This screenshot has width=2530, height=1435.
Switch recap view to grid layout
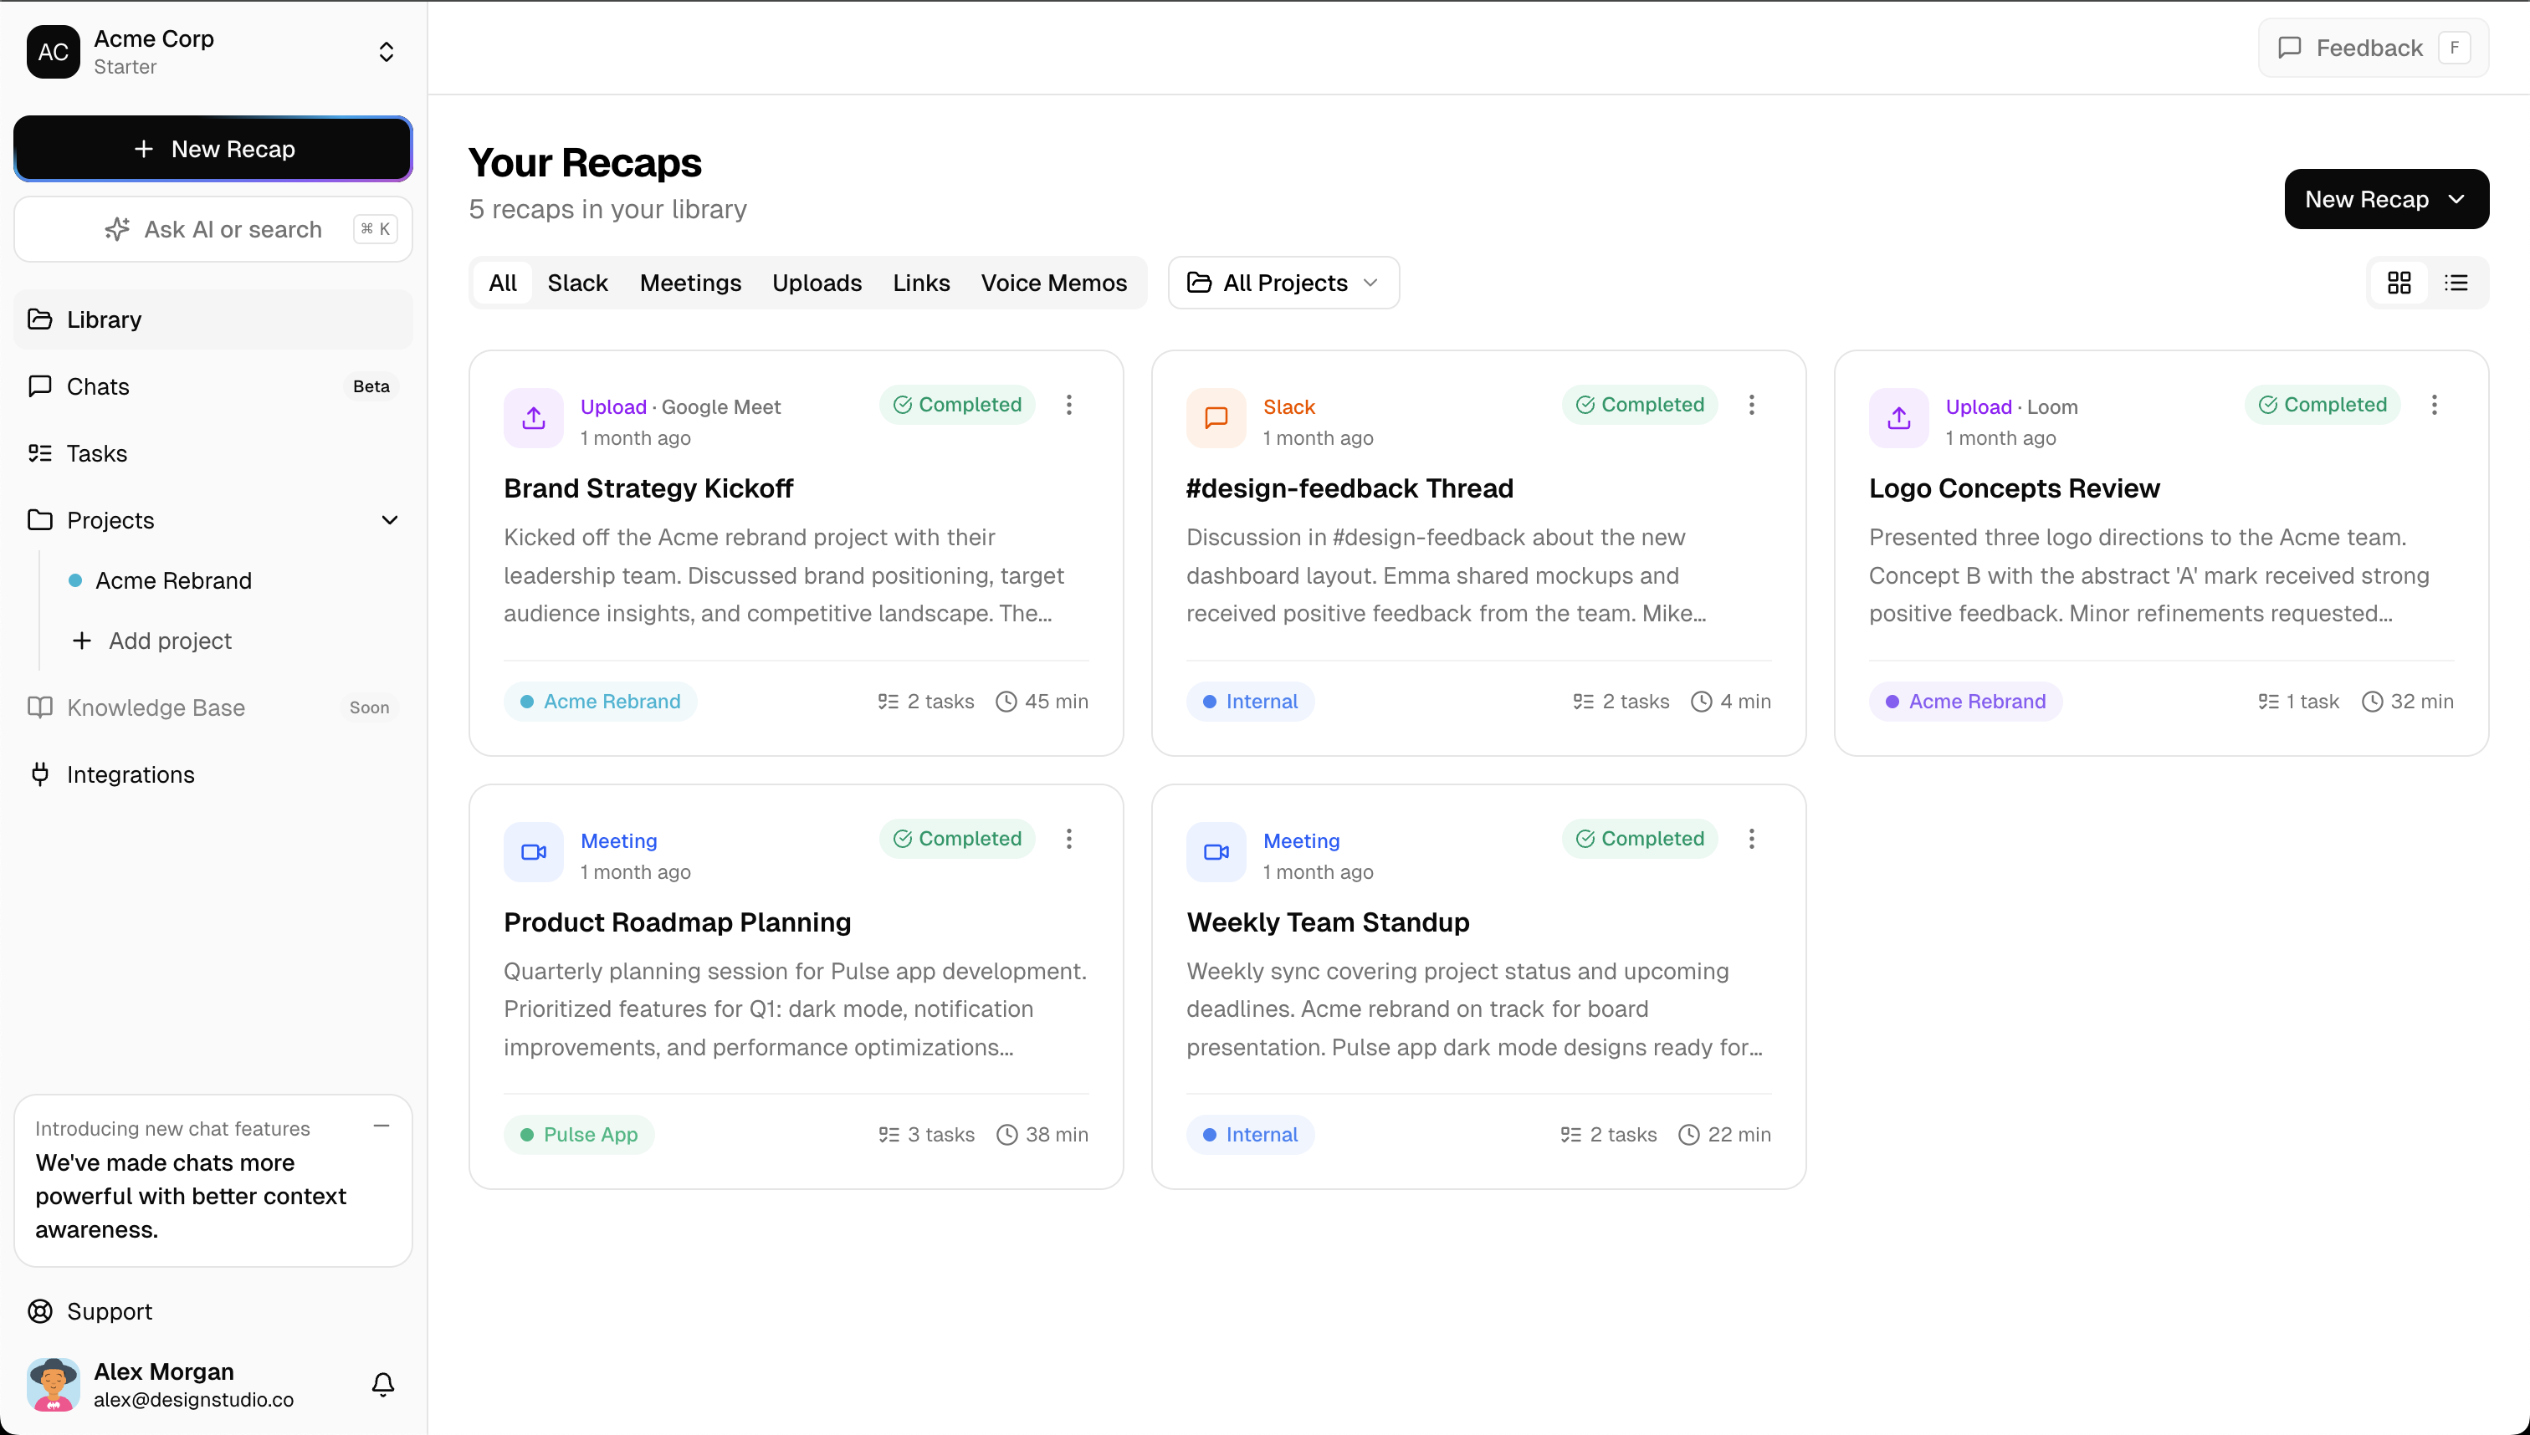(2398, 282)
